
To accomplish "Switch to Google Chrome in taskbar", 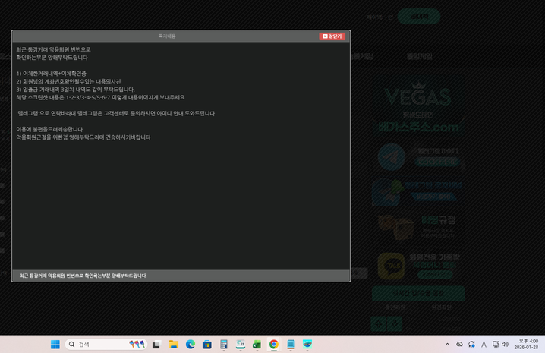I will coord(273,345).
